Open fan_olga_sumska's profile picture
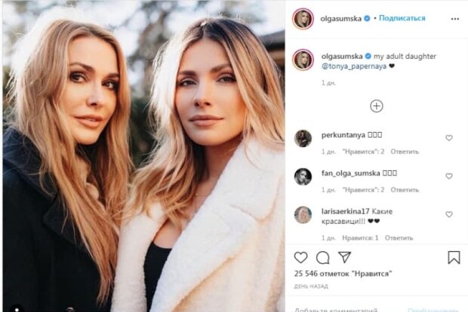Image resolution: width=468 pixels, height=312 pixels. (x=303, y=176)
